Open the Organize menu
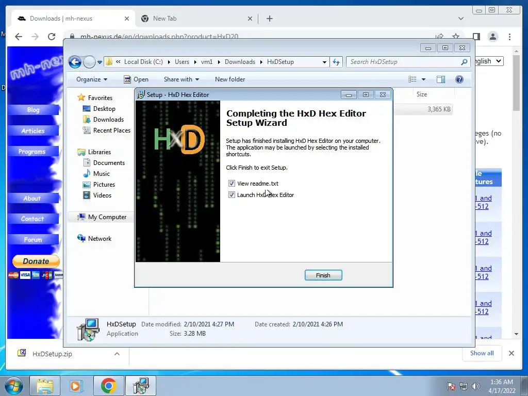Screen dimensions: 528x396 (92, 79)
